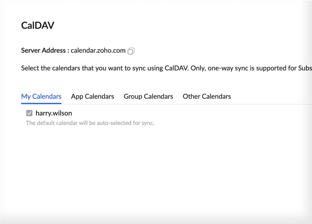Click the duplicate icon beside calendar.zoho.com
The image size is (312, 224).
131,50
